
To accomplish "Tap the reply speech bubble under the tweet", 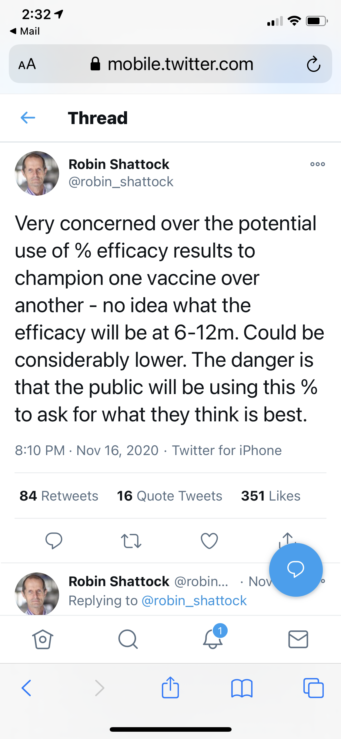I will pyautogui.click(x=54, y=541).
